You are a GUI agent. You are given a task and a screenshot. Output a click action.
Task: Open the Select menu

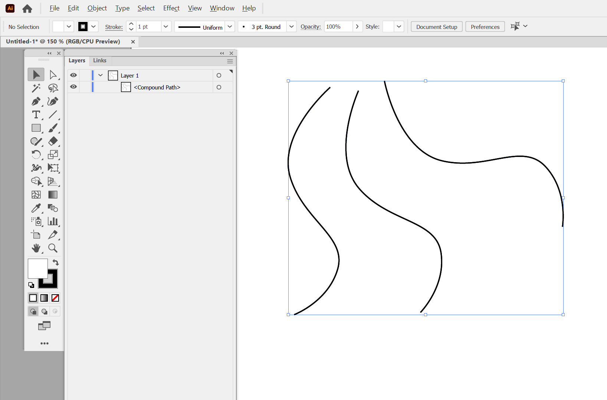pyautogui.click(x=146, y=8)
